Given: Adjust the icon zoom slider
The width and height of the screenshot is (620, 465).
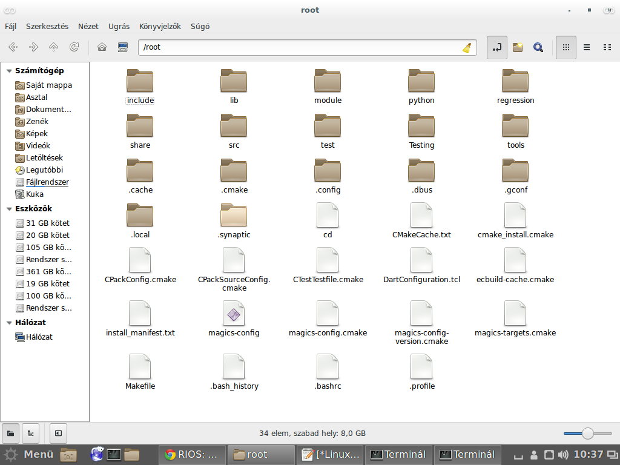Looking at the screenshot, I should pos(587,434).
